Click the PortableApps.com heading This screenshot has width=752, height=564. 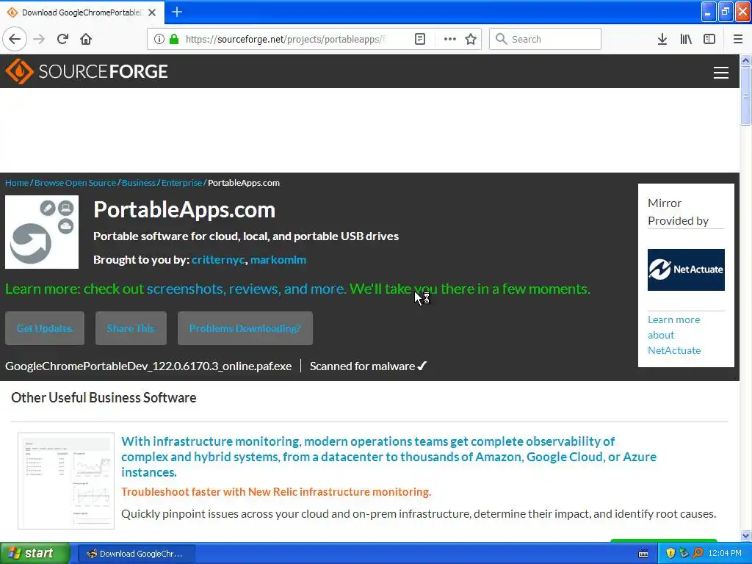(x=184, y=209)
